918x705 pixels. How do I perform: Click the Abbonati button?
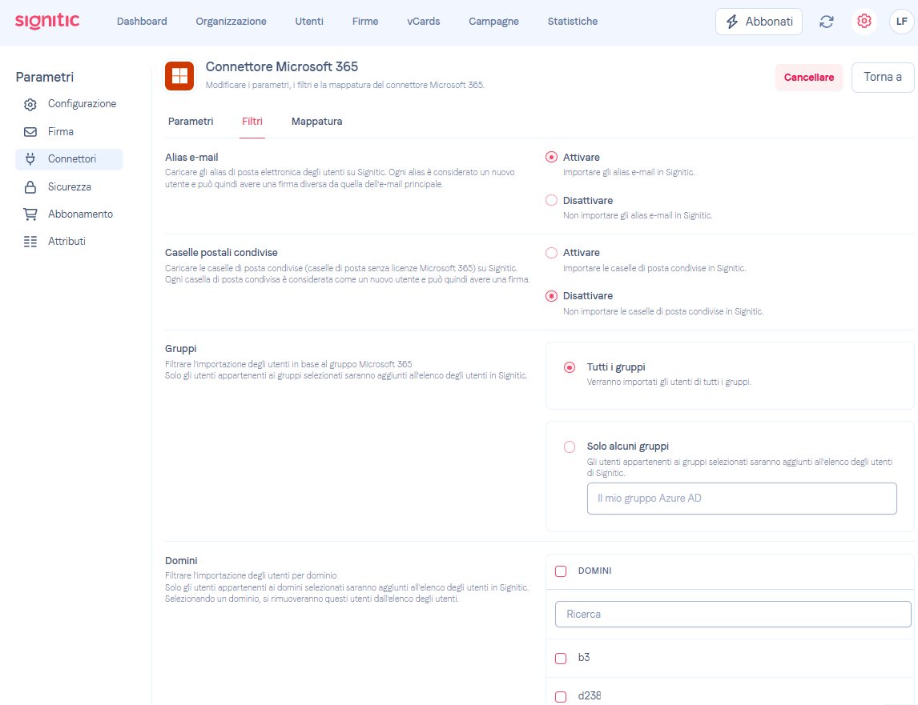[x=759, y=22]
